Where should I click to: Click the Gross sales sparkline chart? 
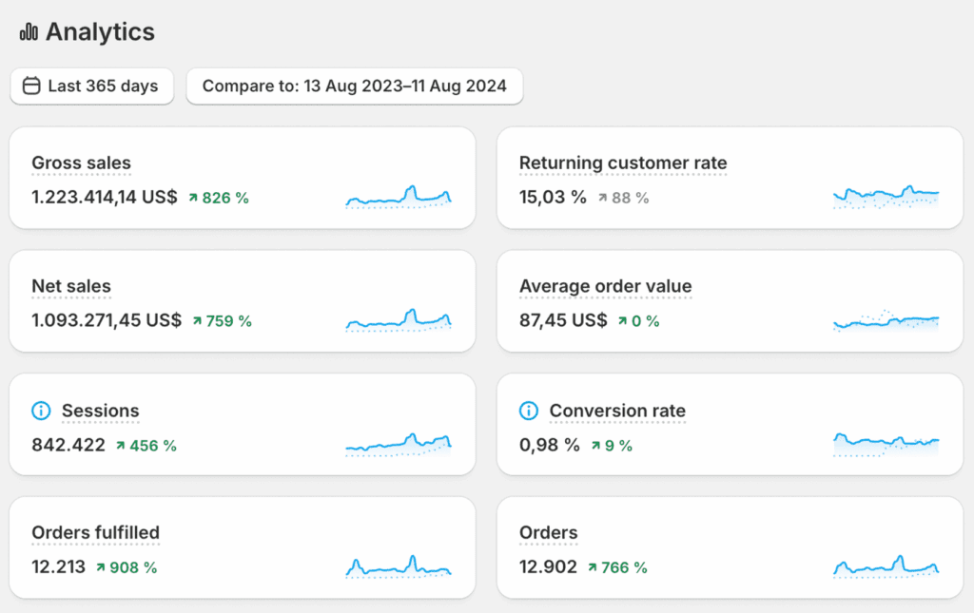399,196
